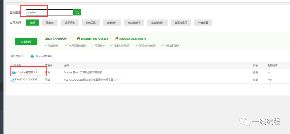Click the 客服QQ1 penguin icon
Viewport: 290px width, 134px height.
[78, 39]
